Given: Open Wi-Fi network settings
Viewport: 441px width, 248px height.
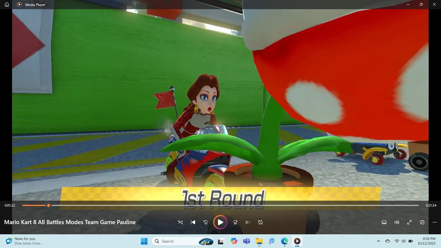Looking at the screenshot, I should (x=397, y=241).
